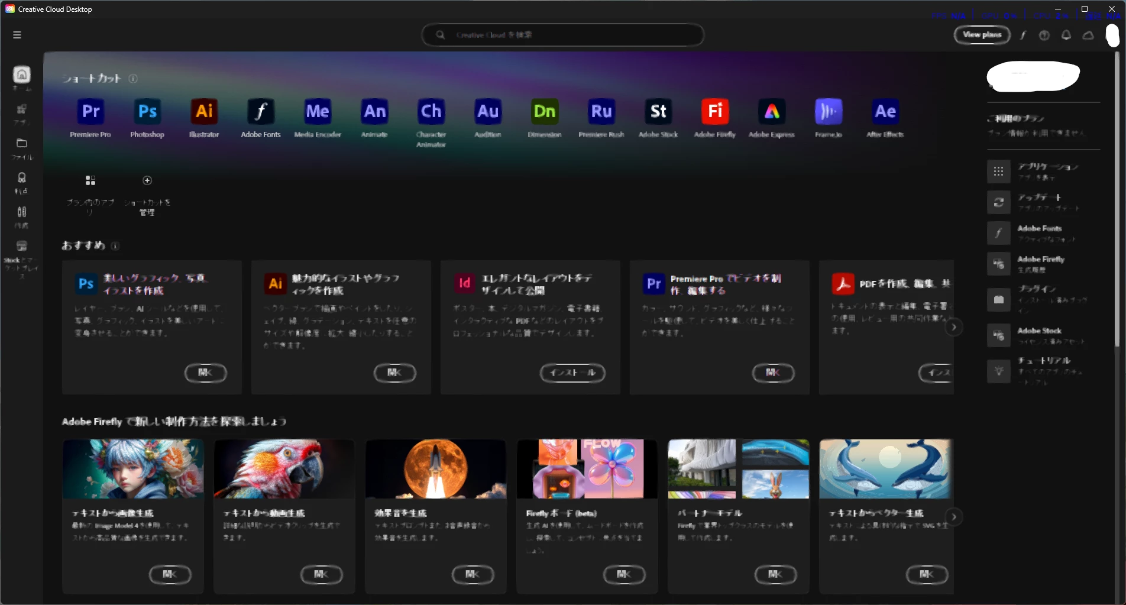Open the Apps sidebar icon

[x=22, y=109]
